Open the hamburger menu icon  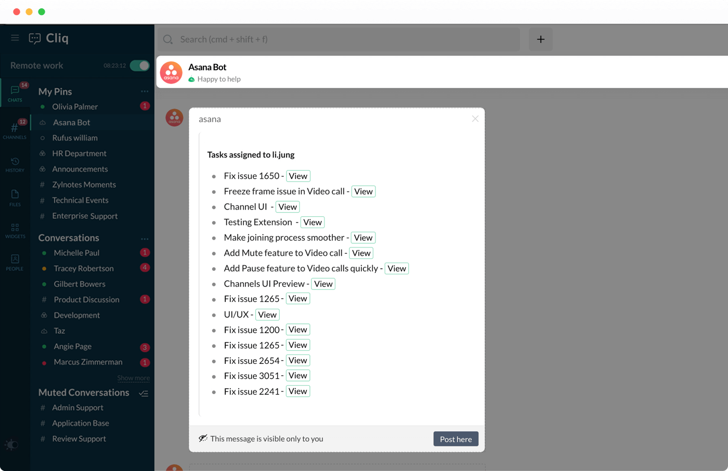[15, 38]
